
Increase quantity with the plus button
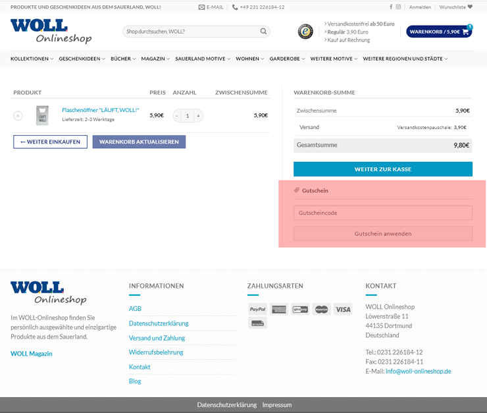pyautogui.click(x=198, y=116)
